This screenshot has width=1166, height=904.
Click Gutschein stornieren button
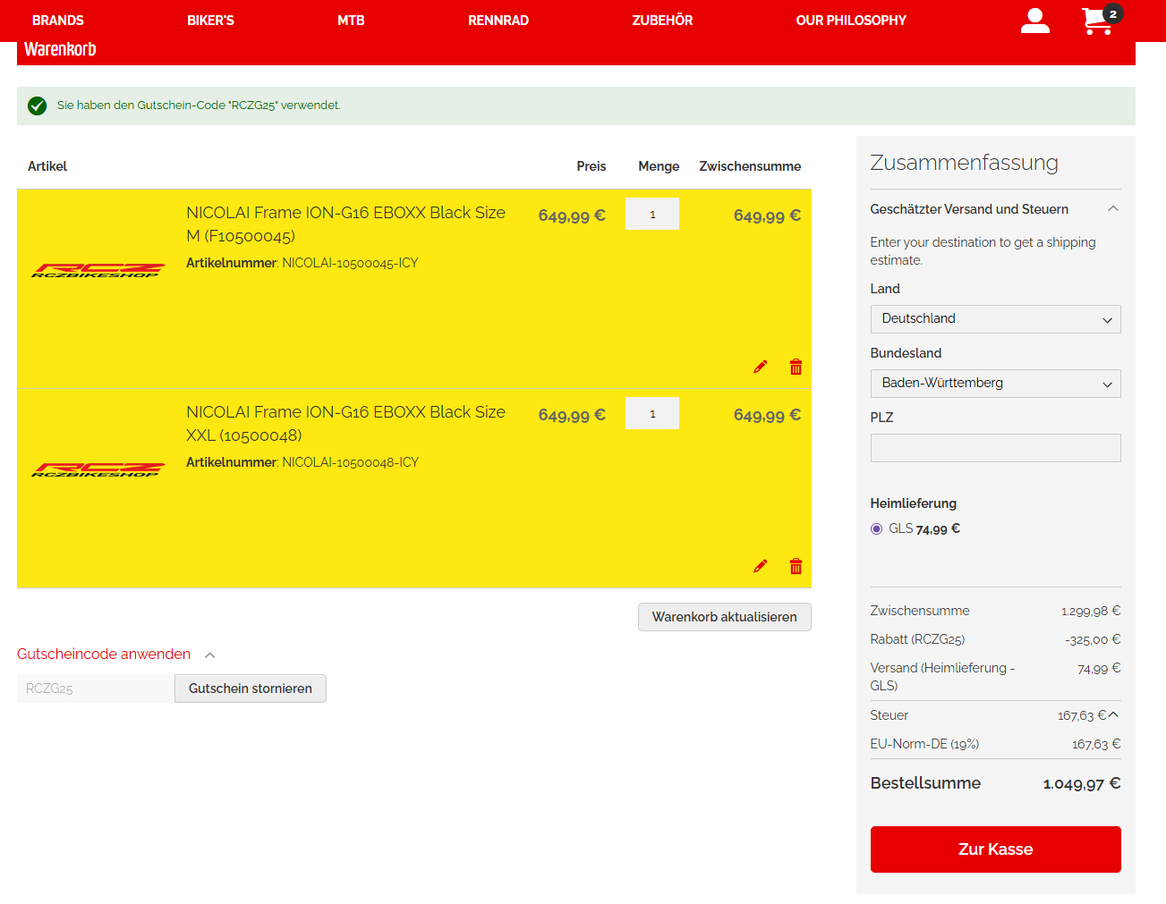(251, 689)
